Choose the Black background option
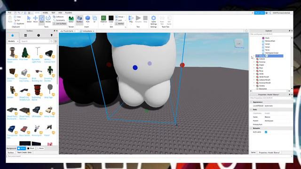This screenshot has height=169, width=301. tap(31, 148)
